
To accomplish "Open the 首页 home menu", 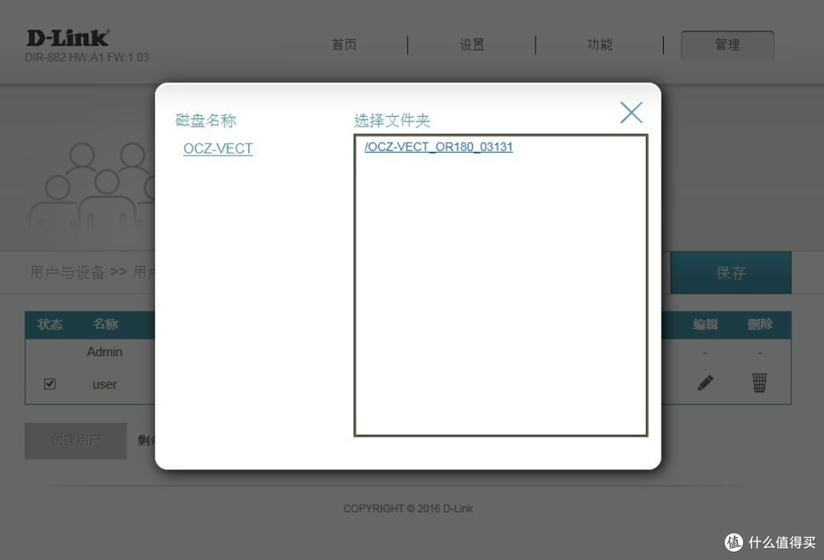I will (344, 45).
